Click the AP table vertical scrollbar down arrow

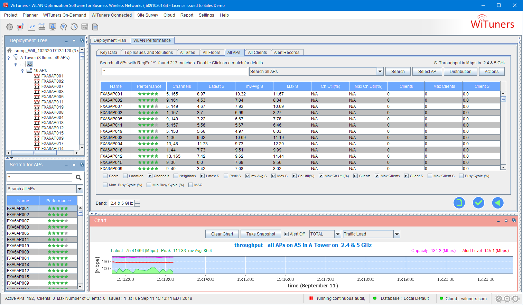point(503,167)
